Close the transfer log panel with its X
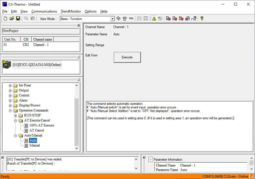The image size is (255, 179). [x=2, y=157]
